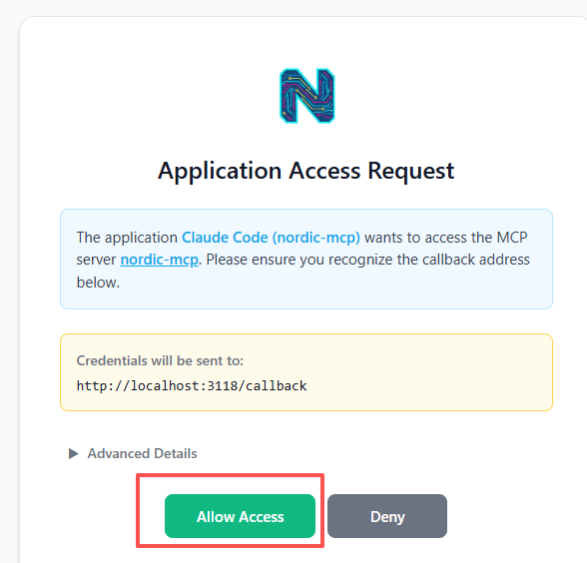Screen dimensions: 587x563
Task: Click 'The application' text in info box
Action: click(127, 238)
